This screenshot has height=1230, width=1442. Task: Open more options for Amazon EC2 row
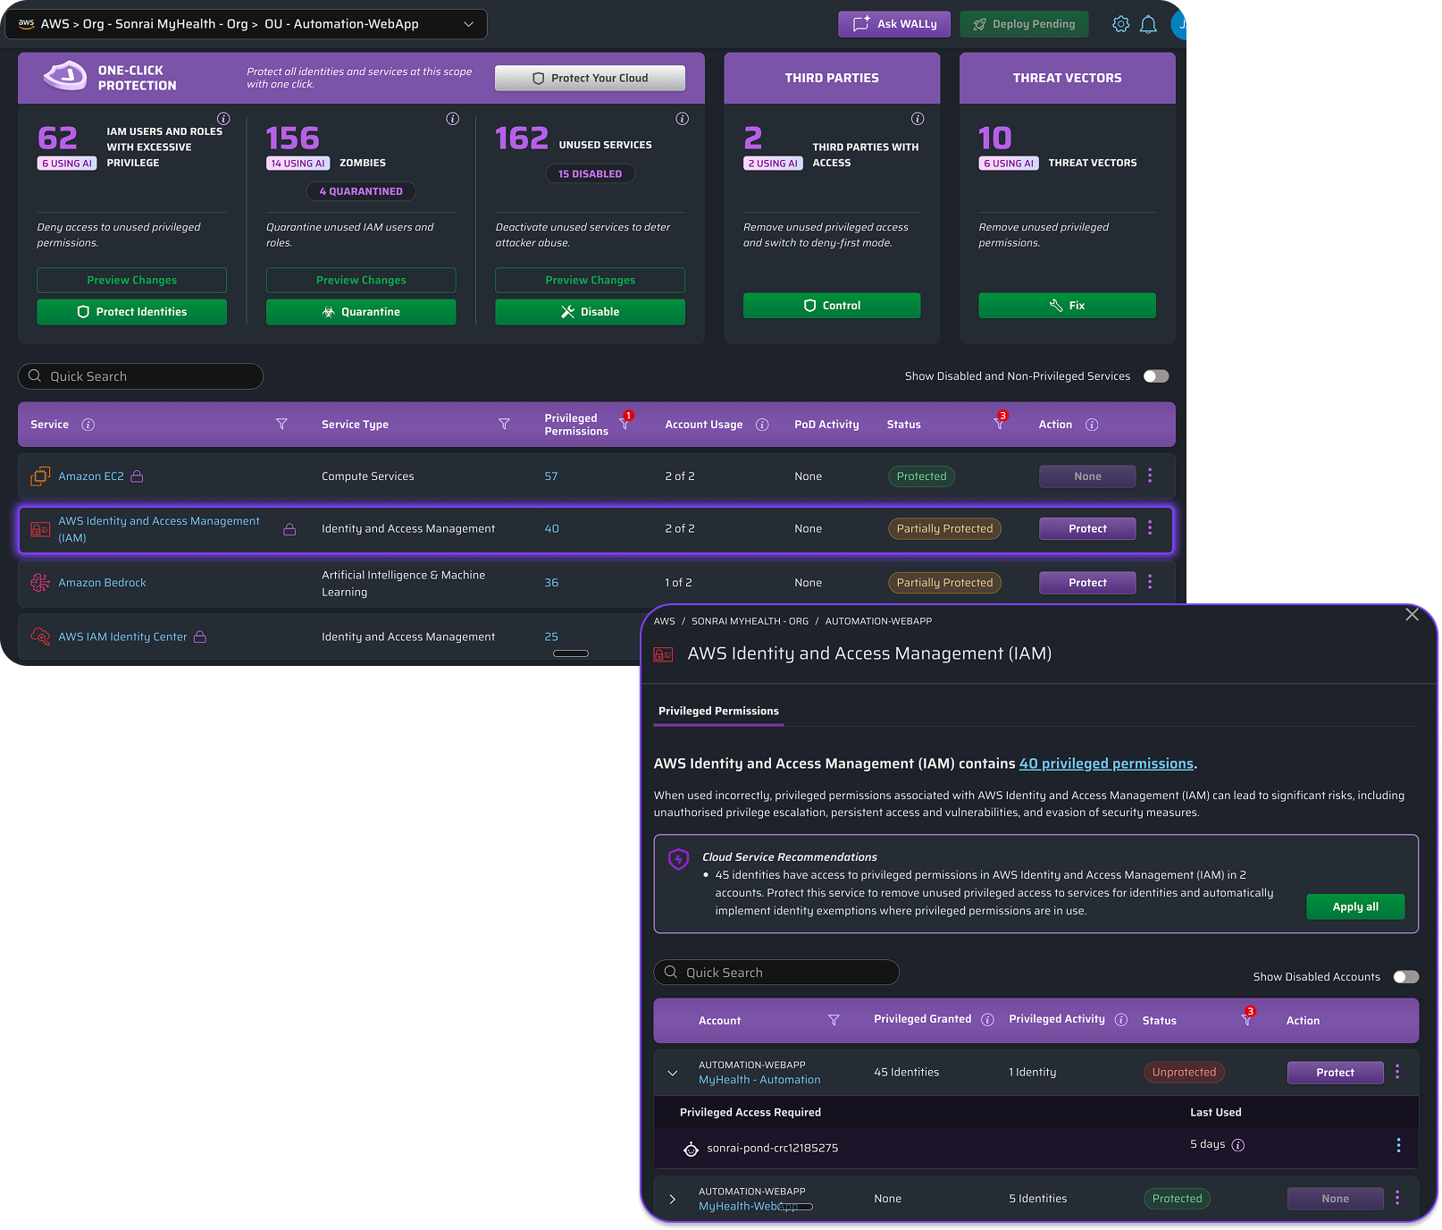pyautogui.click(x=1150, y=476)
